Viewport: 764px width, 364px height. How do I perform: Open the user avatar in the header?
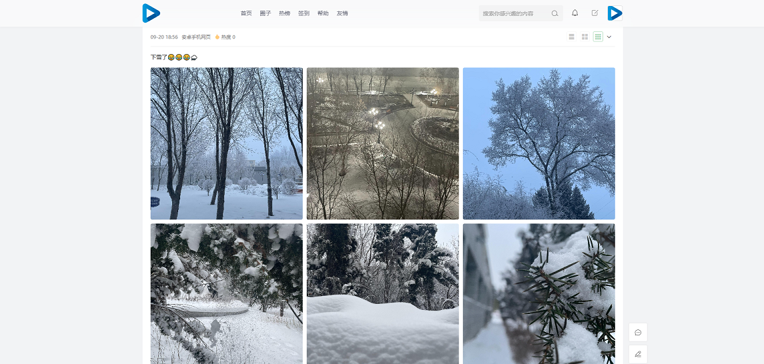pos(615,13)
